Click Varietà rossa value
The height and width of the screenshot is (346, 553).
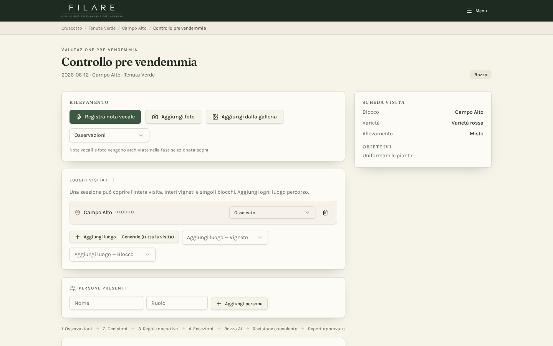[x=467, y=123]
